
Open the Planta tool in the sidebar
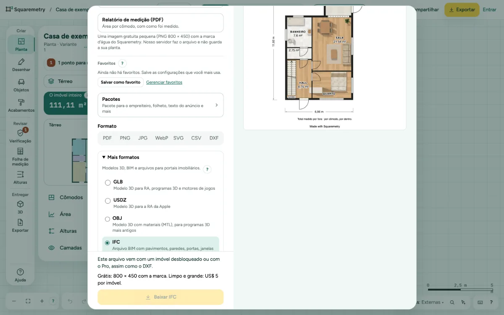(21, 45)
